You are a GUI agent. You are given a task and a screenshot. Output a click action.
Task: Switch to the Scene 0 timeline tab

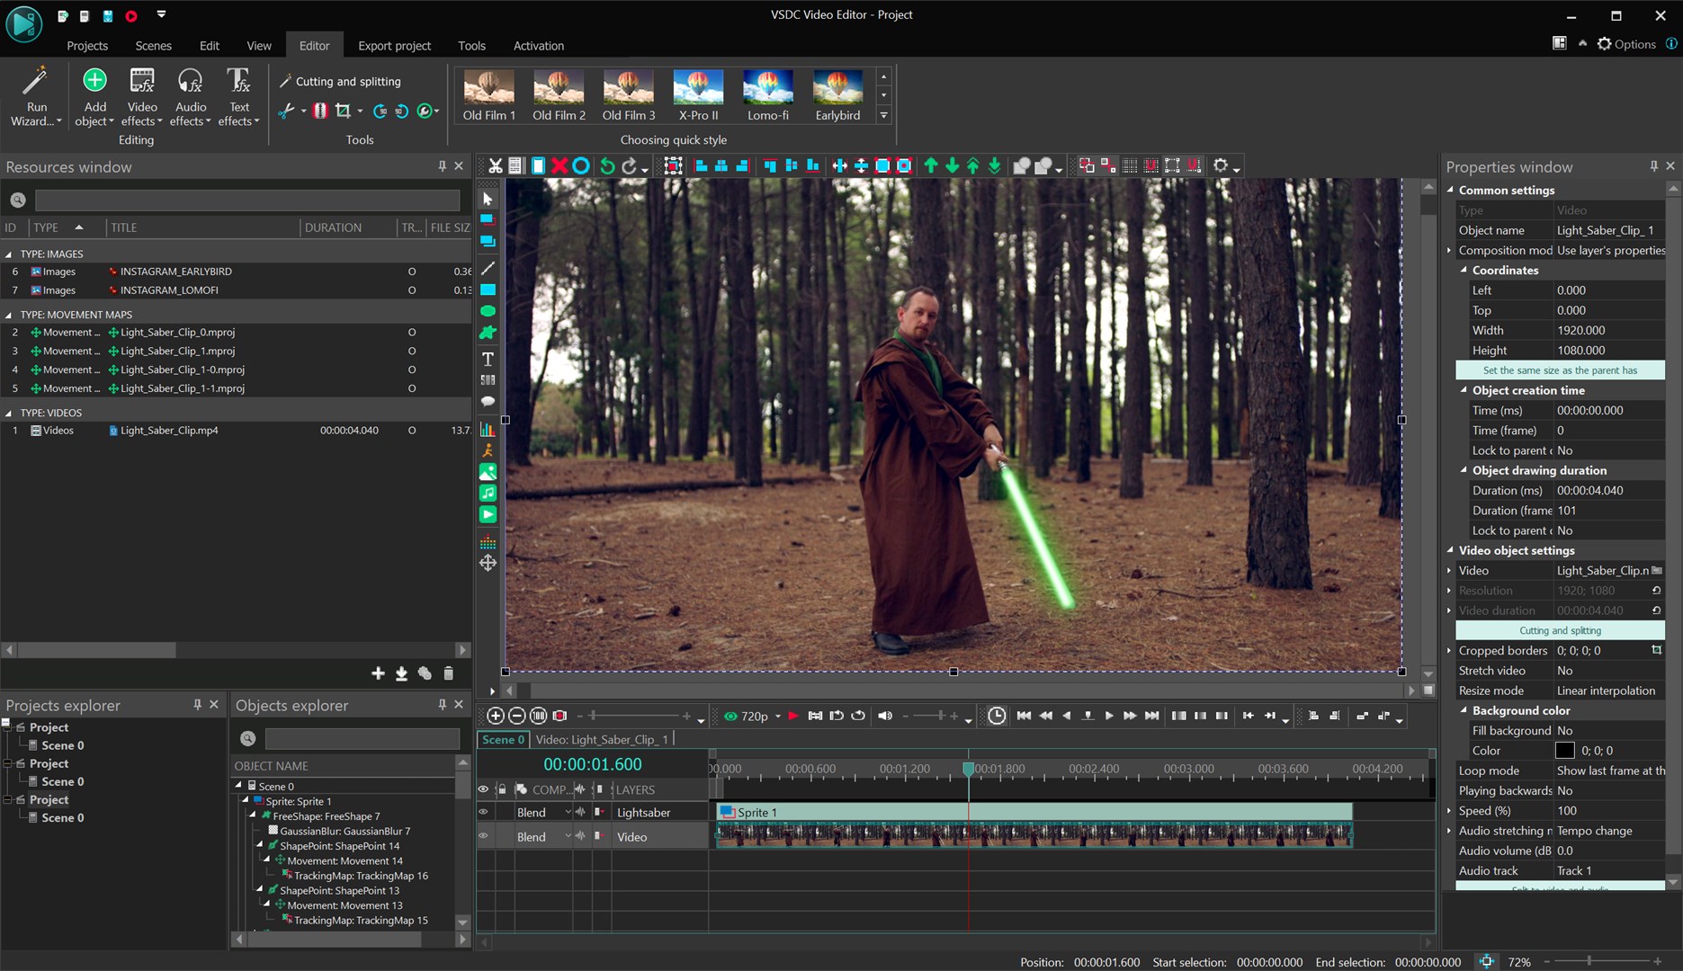coord(503,739)
